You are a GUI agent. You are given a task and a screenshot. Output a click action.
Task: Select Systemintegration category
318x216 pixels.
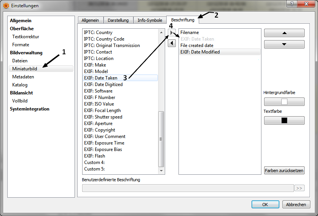pos(29,109)
